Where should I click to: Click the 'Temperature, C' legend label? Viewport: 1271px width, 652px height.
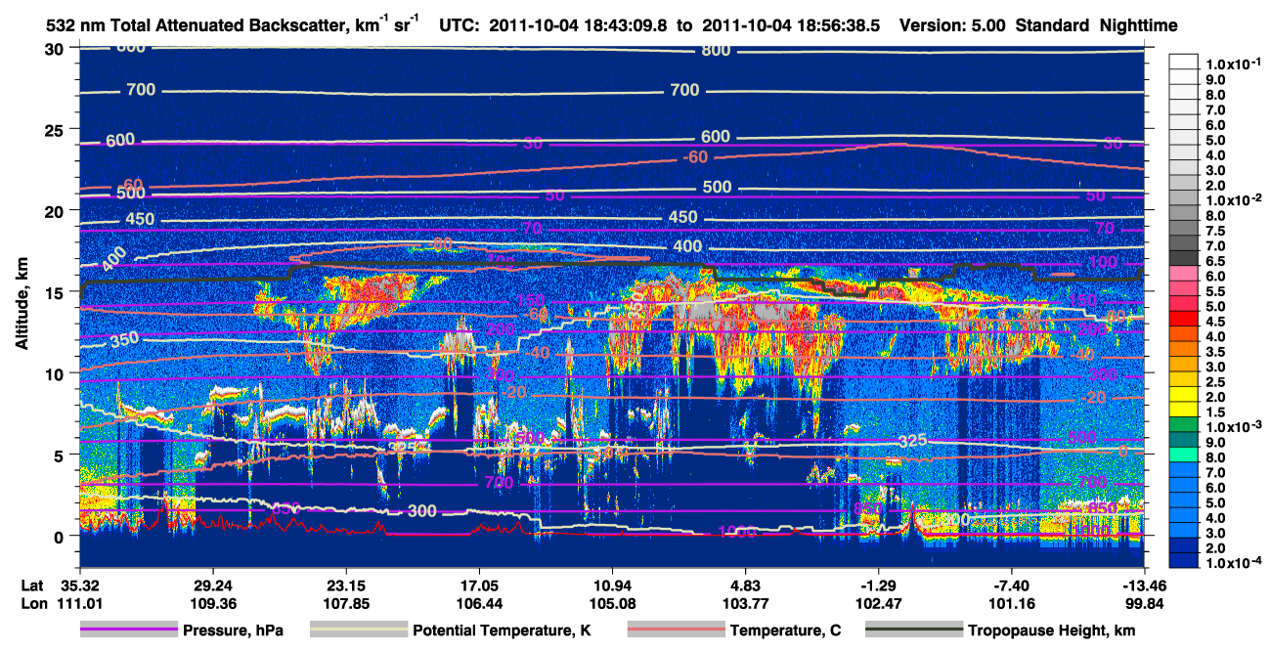tap(784, 631)
